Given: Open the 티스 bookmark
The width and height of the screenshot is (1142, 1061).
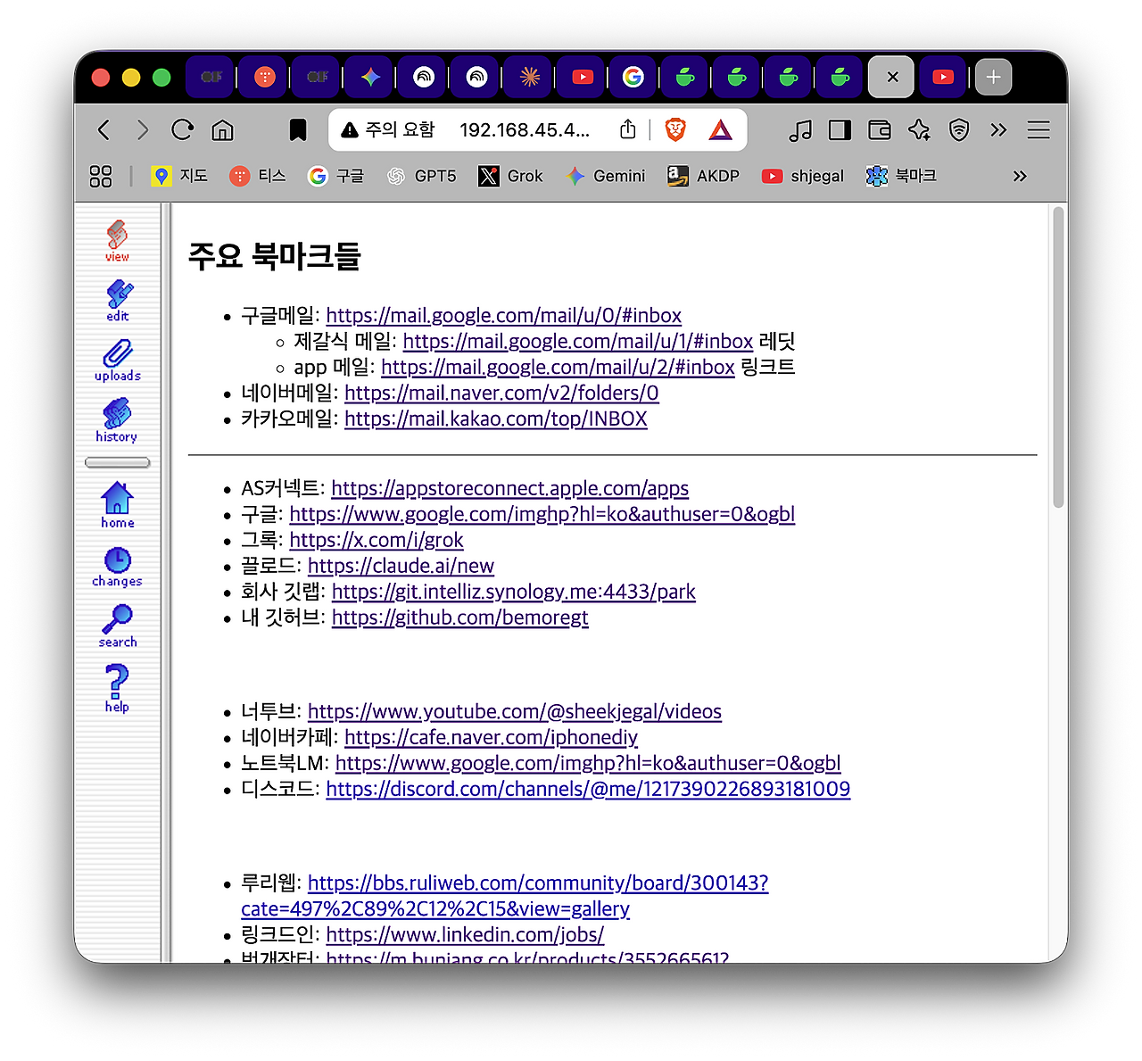Looking at the screenshot, I should click(x=258, y=176).
